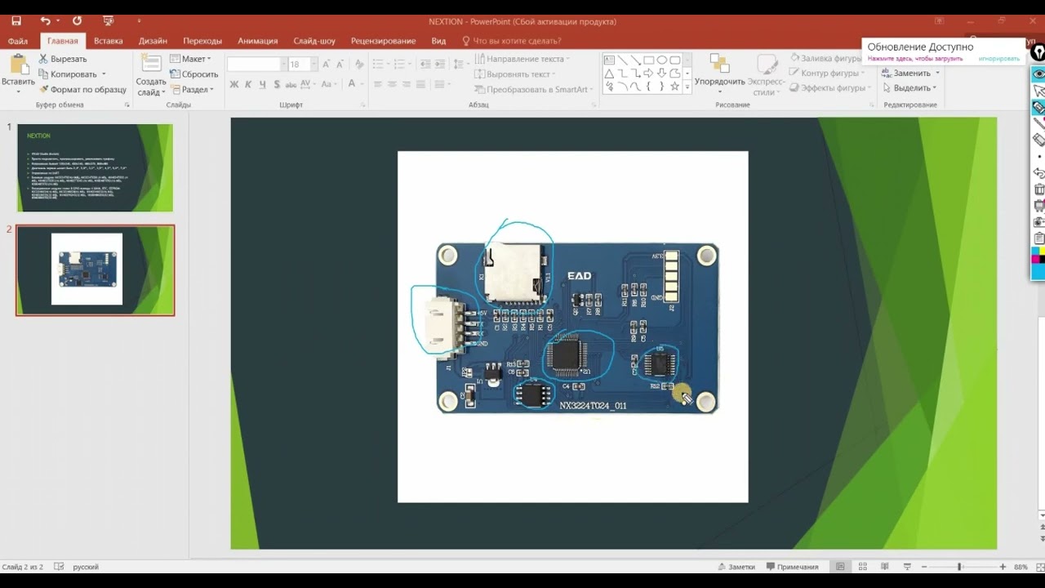Select the cursor arrow tool in annotation bar
This screenshot has width=1045, height=588.
pos(1038,91)
